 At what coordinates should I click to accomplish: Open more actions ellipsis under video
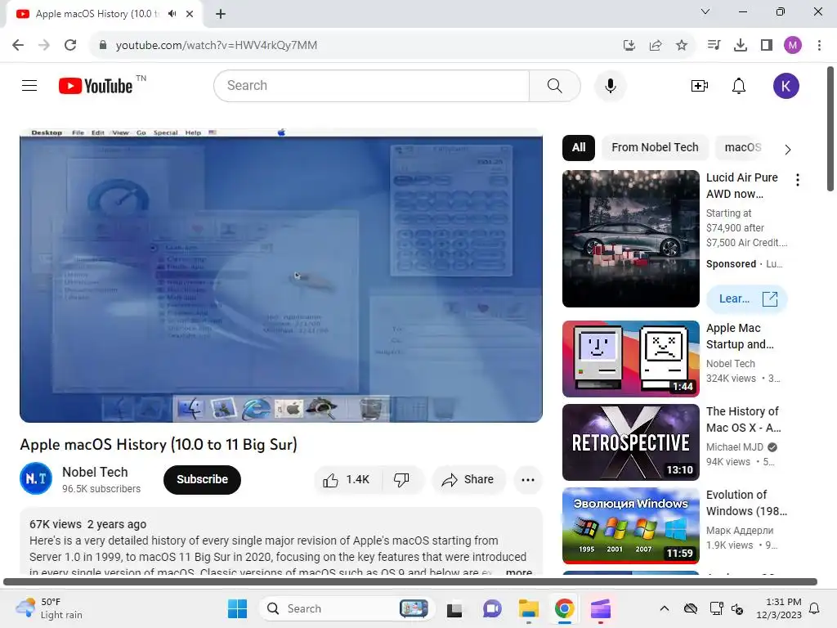pos(528,479)
